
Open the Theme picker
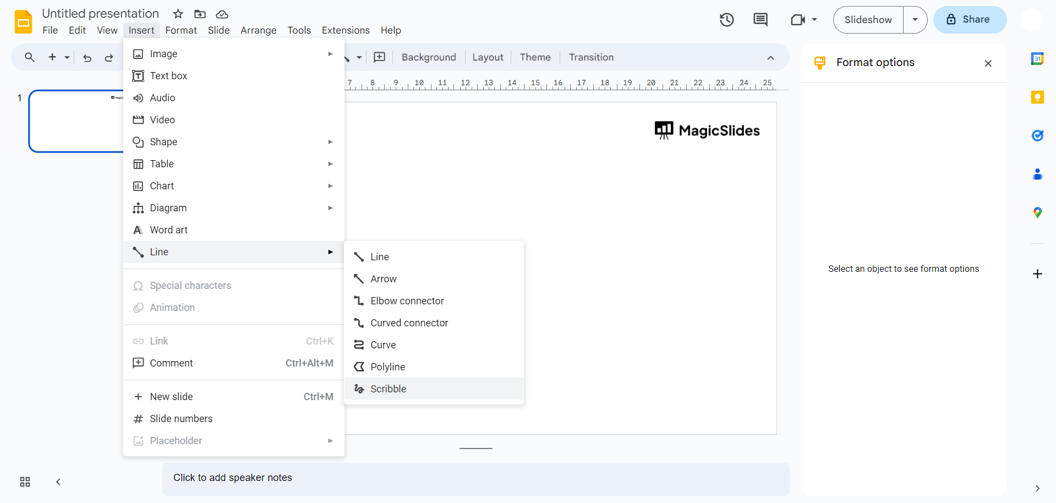point(535,57)
